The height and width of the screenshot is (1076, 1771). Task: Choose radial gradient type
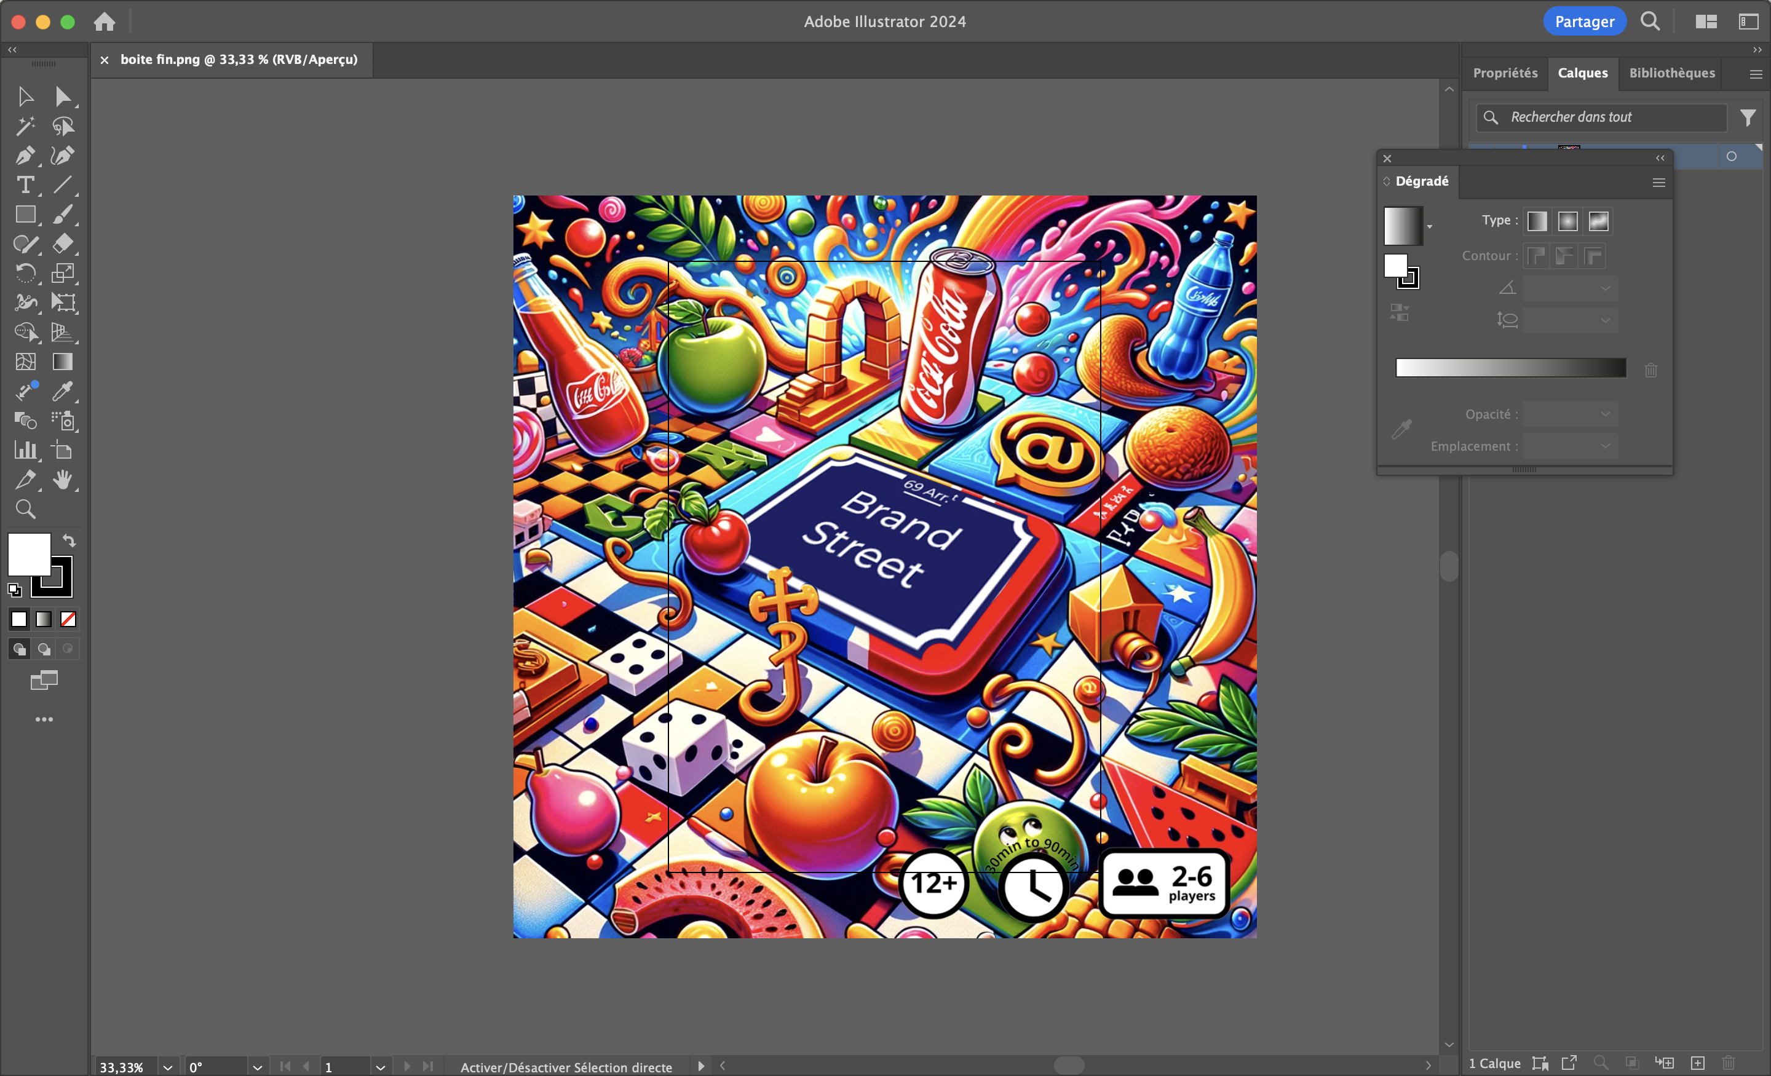(1567, 221)
